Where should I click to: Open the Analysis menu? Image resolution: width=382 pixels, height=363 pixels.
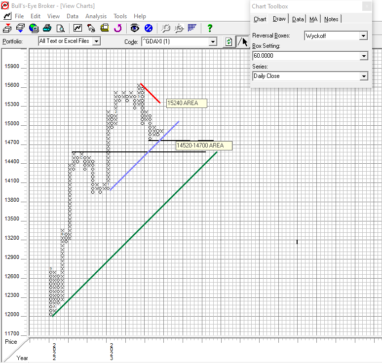tap(96, 16)
